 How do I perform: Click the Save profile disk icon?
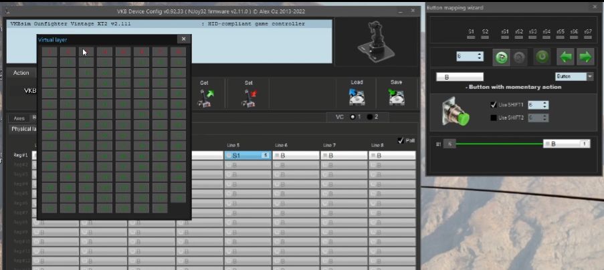click(396, 97)
